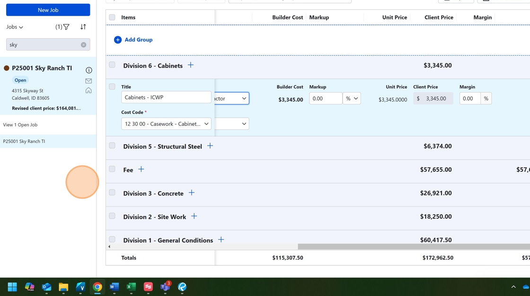Click the house icon under job card
Viewport: 530px width, 296px height.
click(88, 90)
